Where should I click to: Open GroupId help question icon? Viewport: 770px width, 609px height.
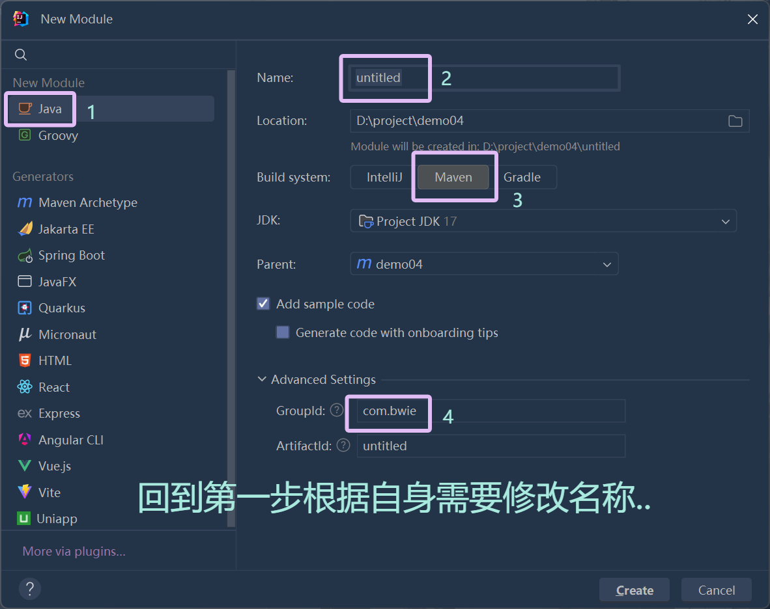tap(336, 410)
